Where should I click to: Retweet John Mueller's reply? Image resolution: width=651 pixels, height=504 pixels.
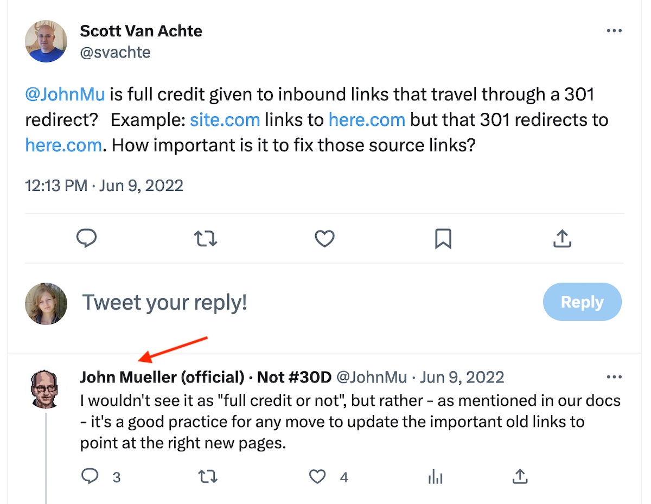click(x=208, y=477)
